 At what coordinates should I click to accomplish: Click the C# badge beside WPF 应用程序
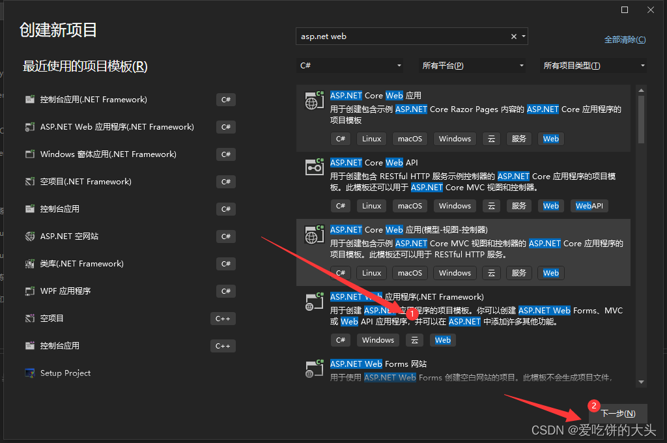click(226, 291)
